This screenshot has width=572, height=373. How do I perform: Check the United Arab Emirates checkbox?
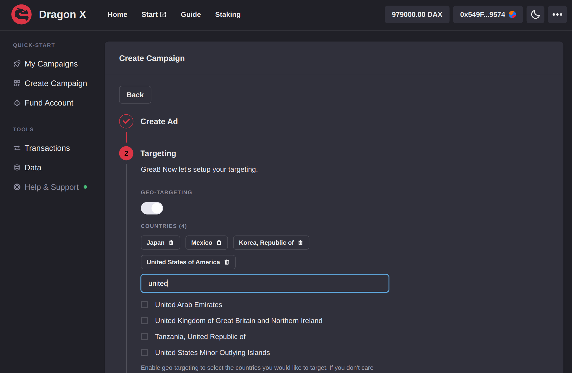pos(144,305)
